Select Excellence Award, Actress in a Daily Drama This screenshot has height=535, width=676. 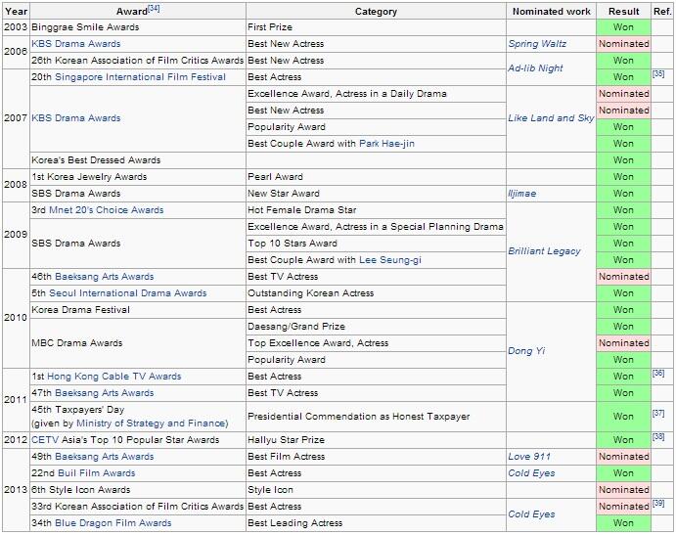pos(376,94)
